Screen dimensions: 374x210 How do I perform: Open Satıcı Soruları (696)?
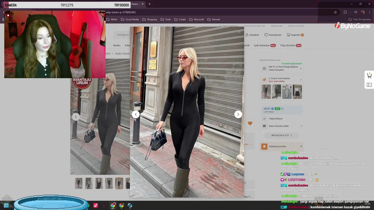(x=282, y=126)
